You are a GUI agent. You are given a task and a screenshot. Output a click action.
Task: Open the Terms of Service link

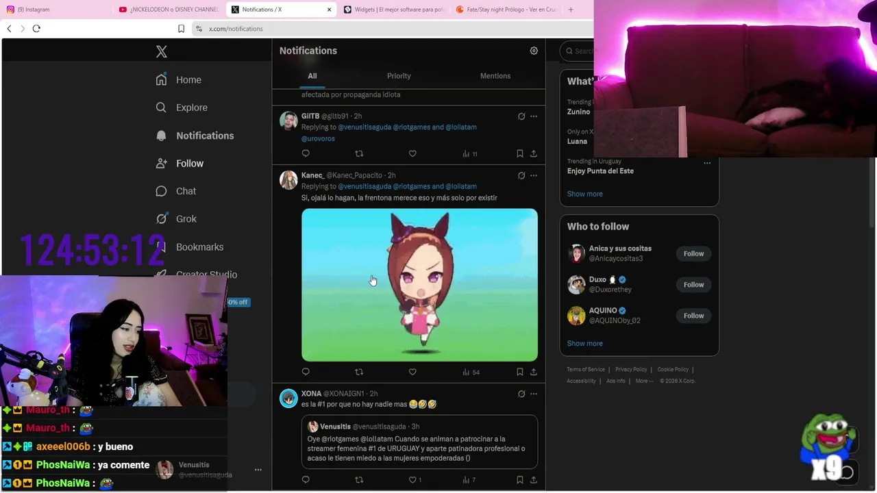586,370
